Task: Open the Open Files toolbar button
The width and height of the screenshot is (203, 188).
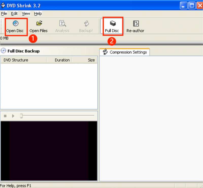Action: pos(39,27)
